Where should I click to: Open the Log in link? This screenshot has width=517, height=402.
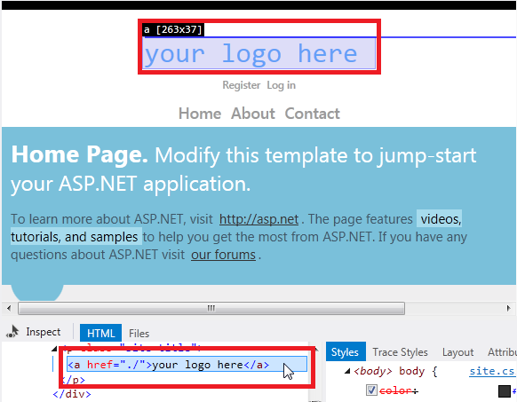point(282,85)
